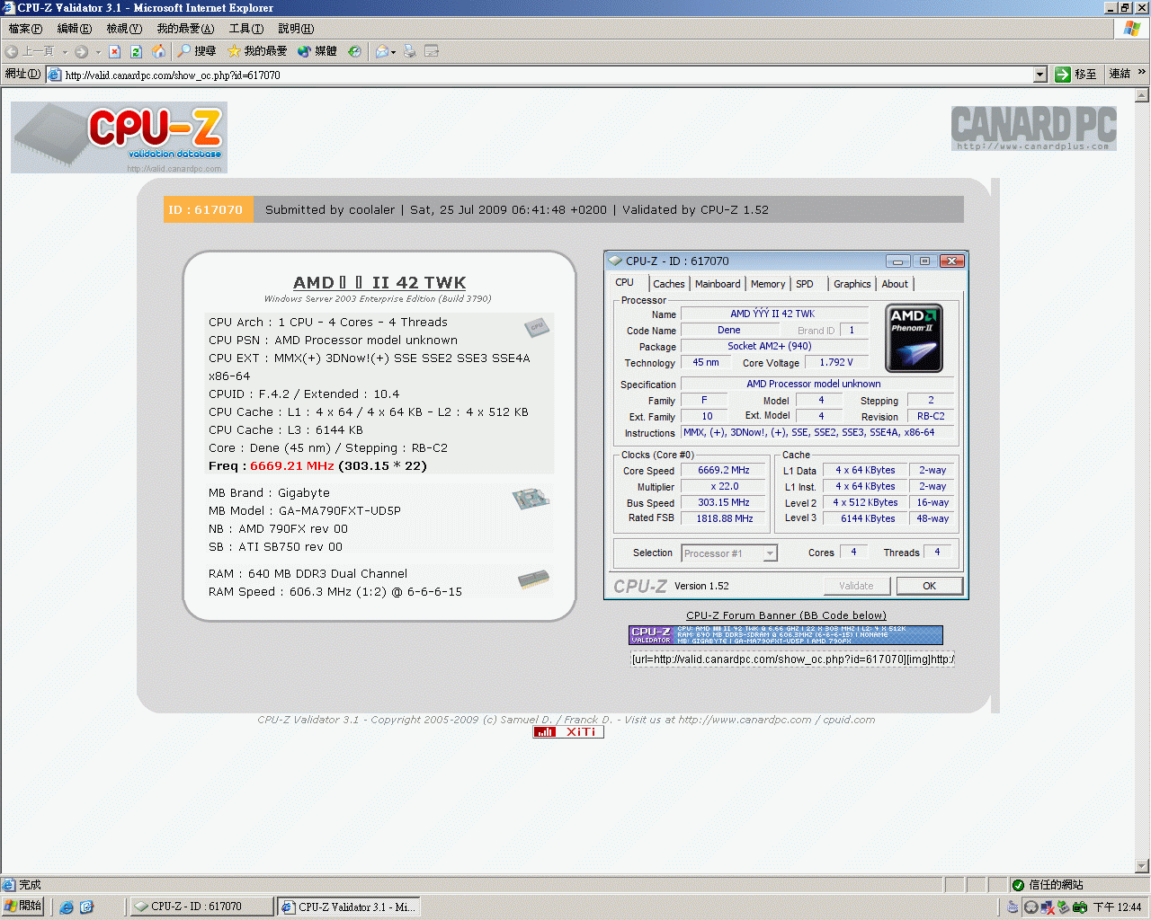Click the Mail toolbar icon
This screenshot has width=1151, height=920.
[381, 51]
